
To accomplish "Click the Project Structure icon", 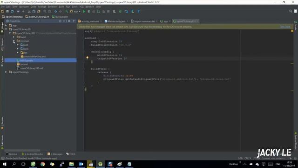I will click(x=126, y=11).
